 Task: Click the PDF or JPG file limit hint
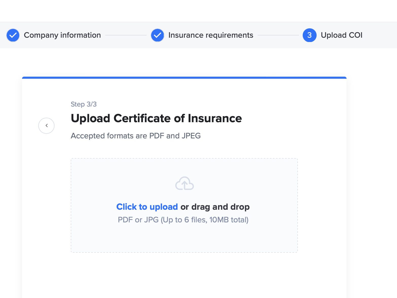pyautogui.click(x=183, y=220)
